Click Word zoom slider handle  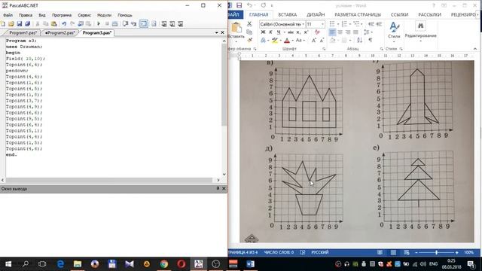436,252
